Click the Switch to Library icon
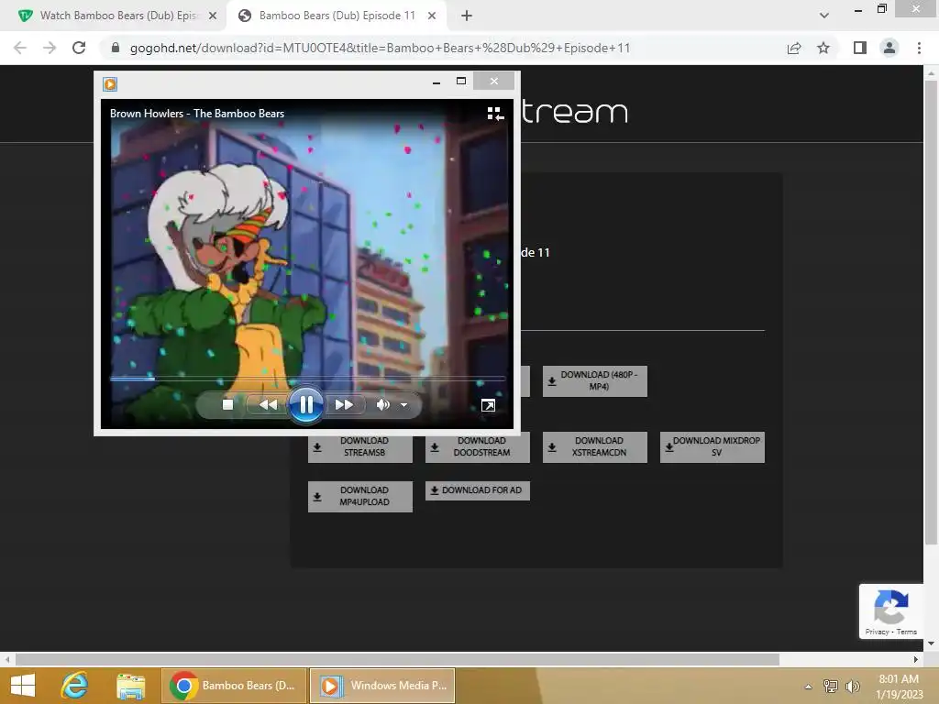939x704 pixels. (495, 114)
